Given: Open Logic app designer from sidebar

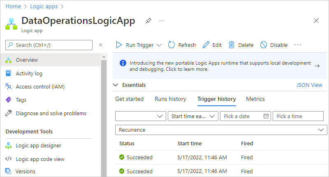Looking at the screenshot, I should (38, 145).
